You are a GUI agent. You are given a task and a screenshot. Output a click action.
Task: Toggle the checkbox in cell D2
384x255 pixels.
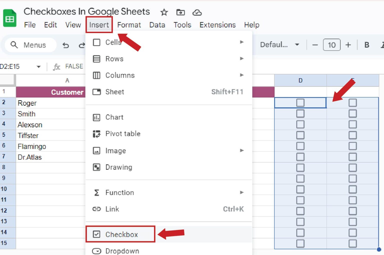point(300,102)
